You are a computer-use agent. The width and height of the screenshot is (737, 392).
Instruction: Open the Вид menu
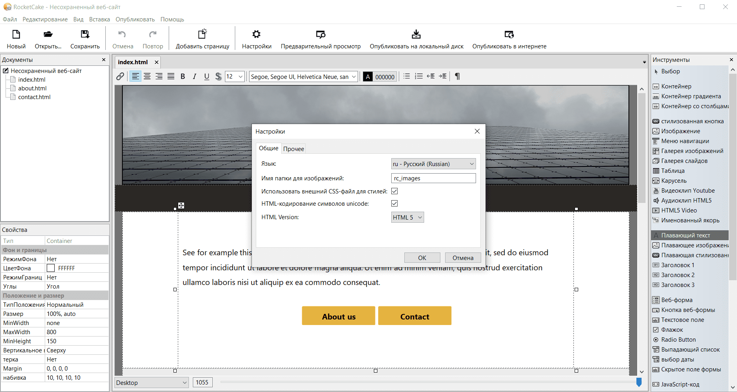pos(78,19)
